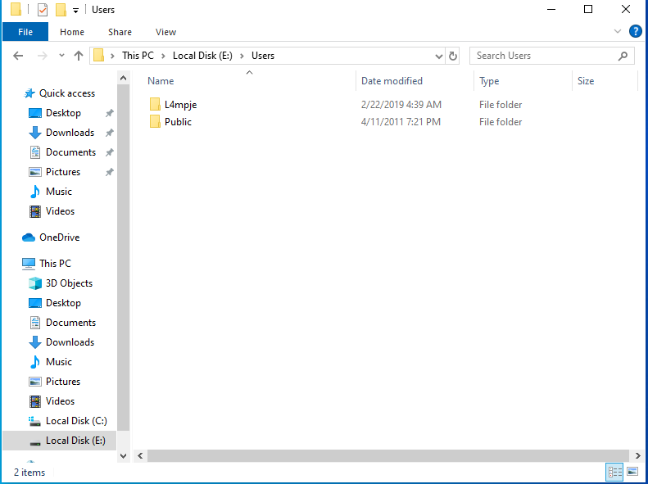This screenshot has width=648, height=484.
Task: Click the L4mpje date 2/22/2019 4:39 AM
Action: click(401, 105)
